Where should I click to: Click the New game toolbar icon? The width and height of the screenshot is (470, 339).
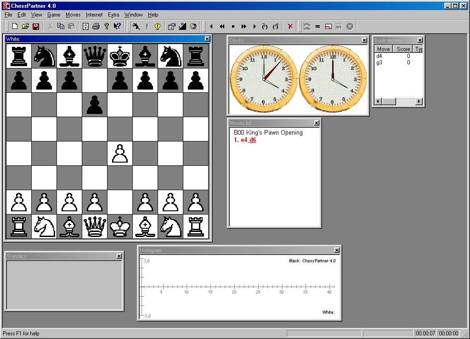click(x=15, y=26)
